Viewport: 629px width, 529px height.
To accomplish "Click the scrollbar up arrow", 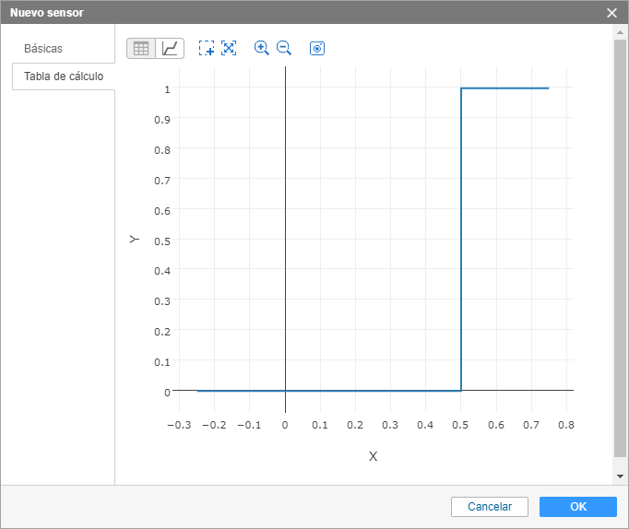I will coord(620,32).
